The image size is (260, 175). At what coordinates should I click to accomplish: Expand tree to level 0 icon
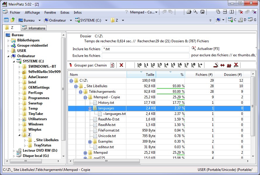pos(140,65)
